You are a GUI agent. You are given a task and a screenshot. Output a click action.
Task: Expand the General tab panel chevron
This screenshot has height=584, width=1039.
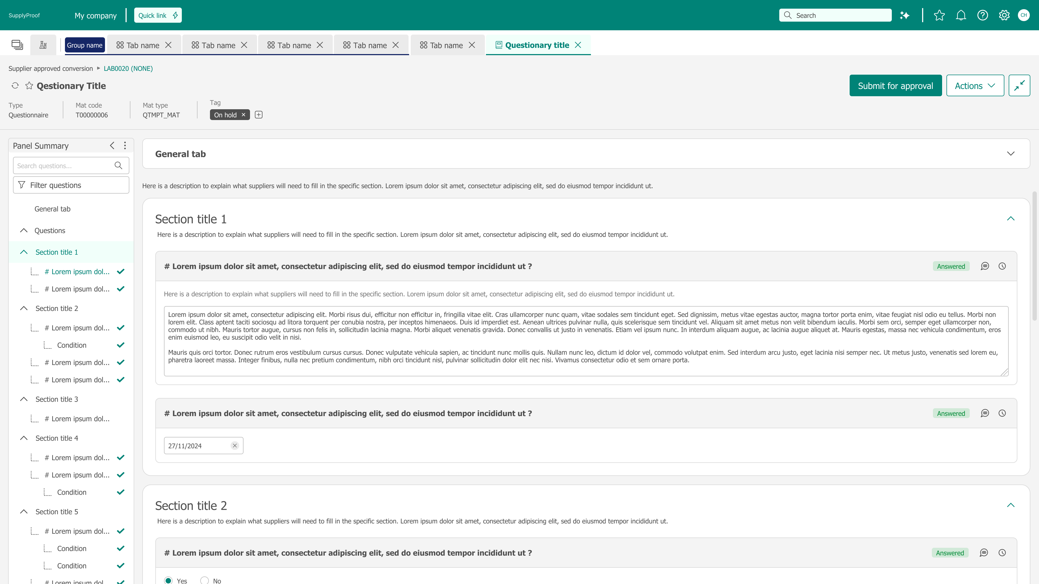point(1010,154)
